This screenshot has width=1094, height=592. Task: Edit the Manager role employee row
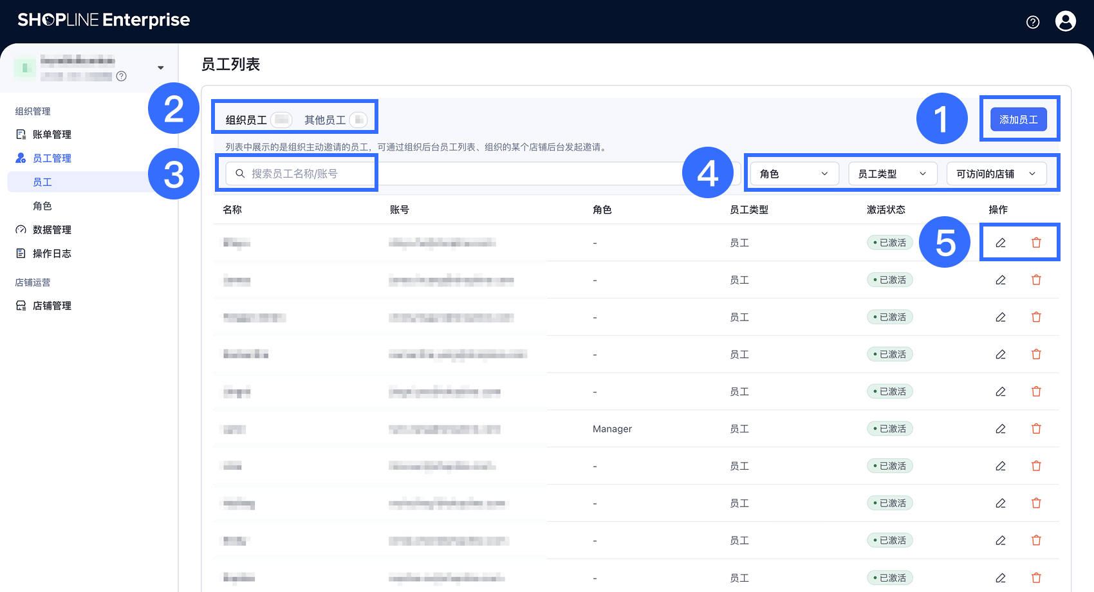coord(1001,429)
